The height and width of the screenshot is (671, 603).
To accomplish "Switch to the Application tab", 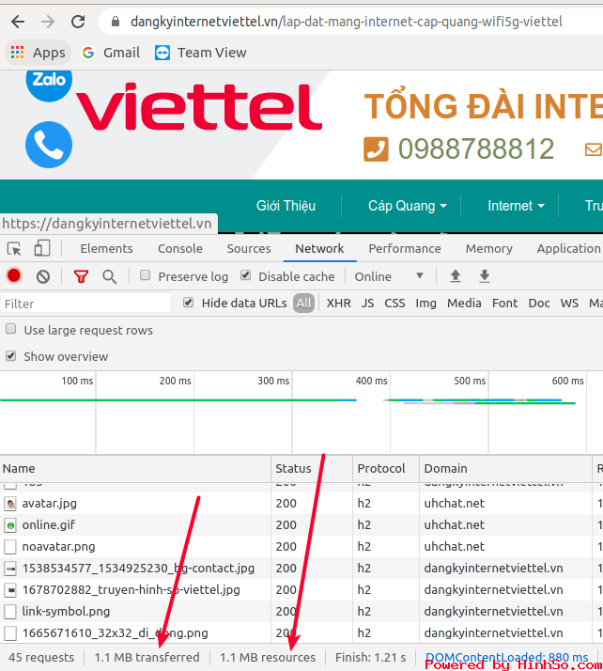I will tap(569, 249).
